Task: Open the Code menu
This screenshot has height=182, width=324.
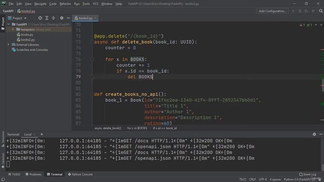Action: pyautogui.click(x=53, y=4)
